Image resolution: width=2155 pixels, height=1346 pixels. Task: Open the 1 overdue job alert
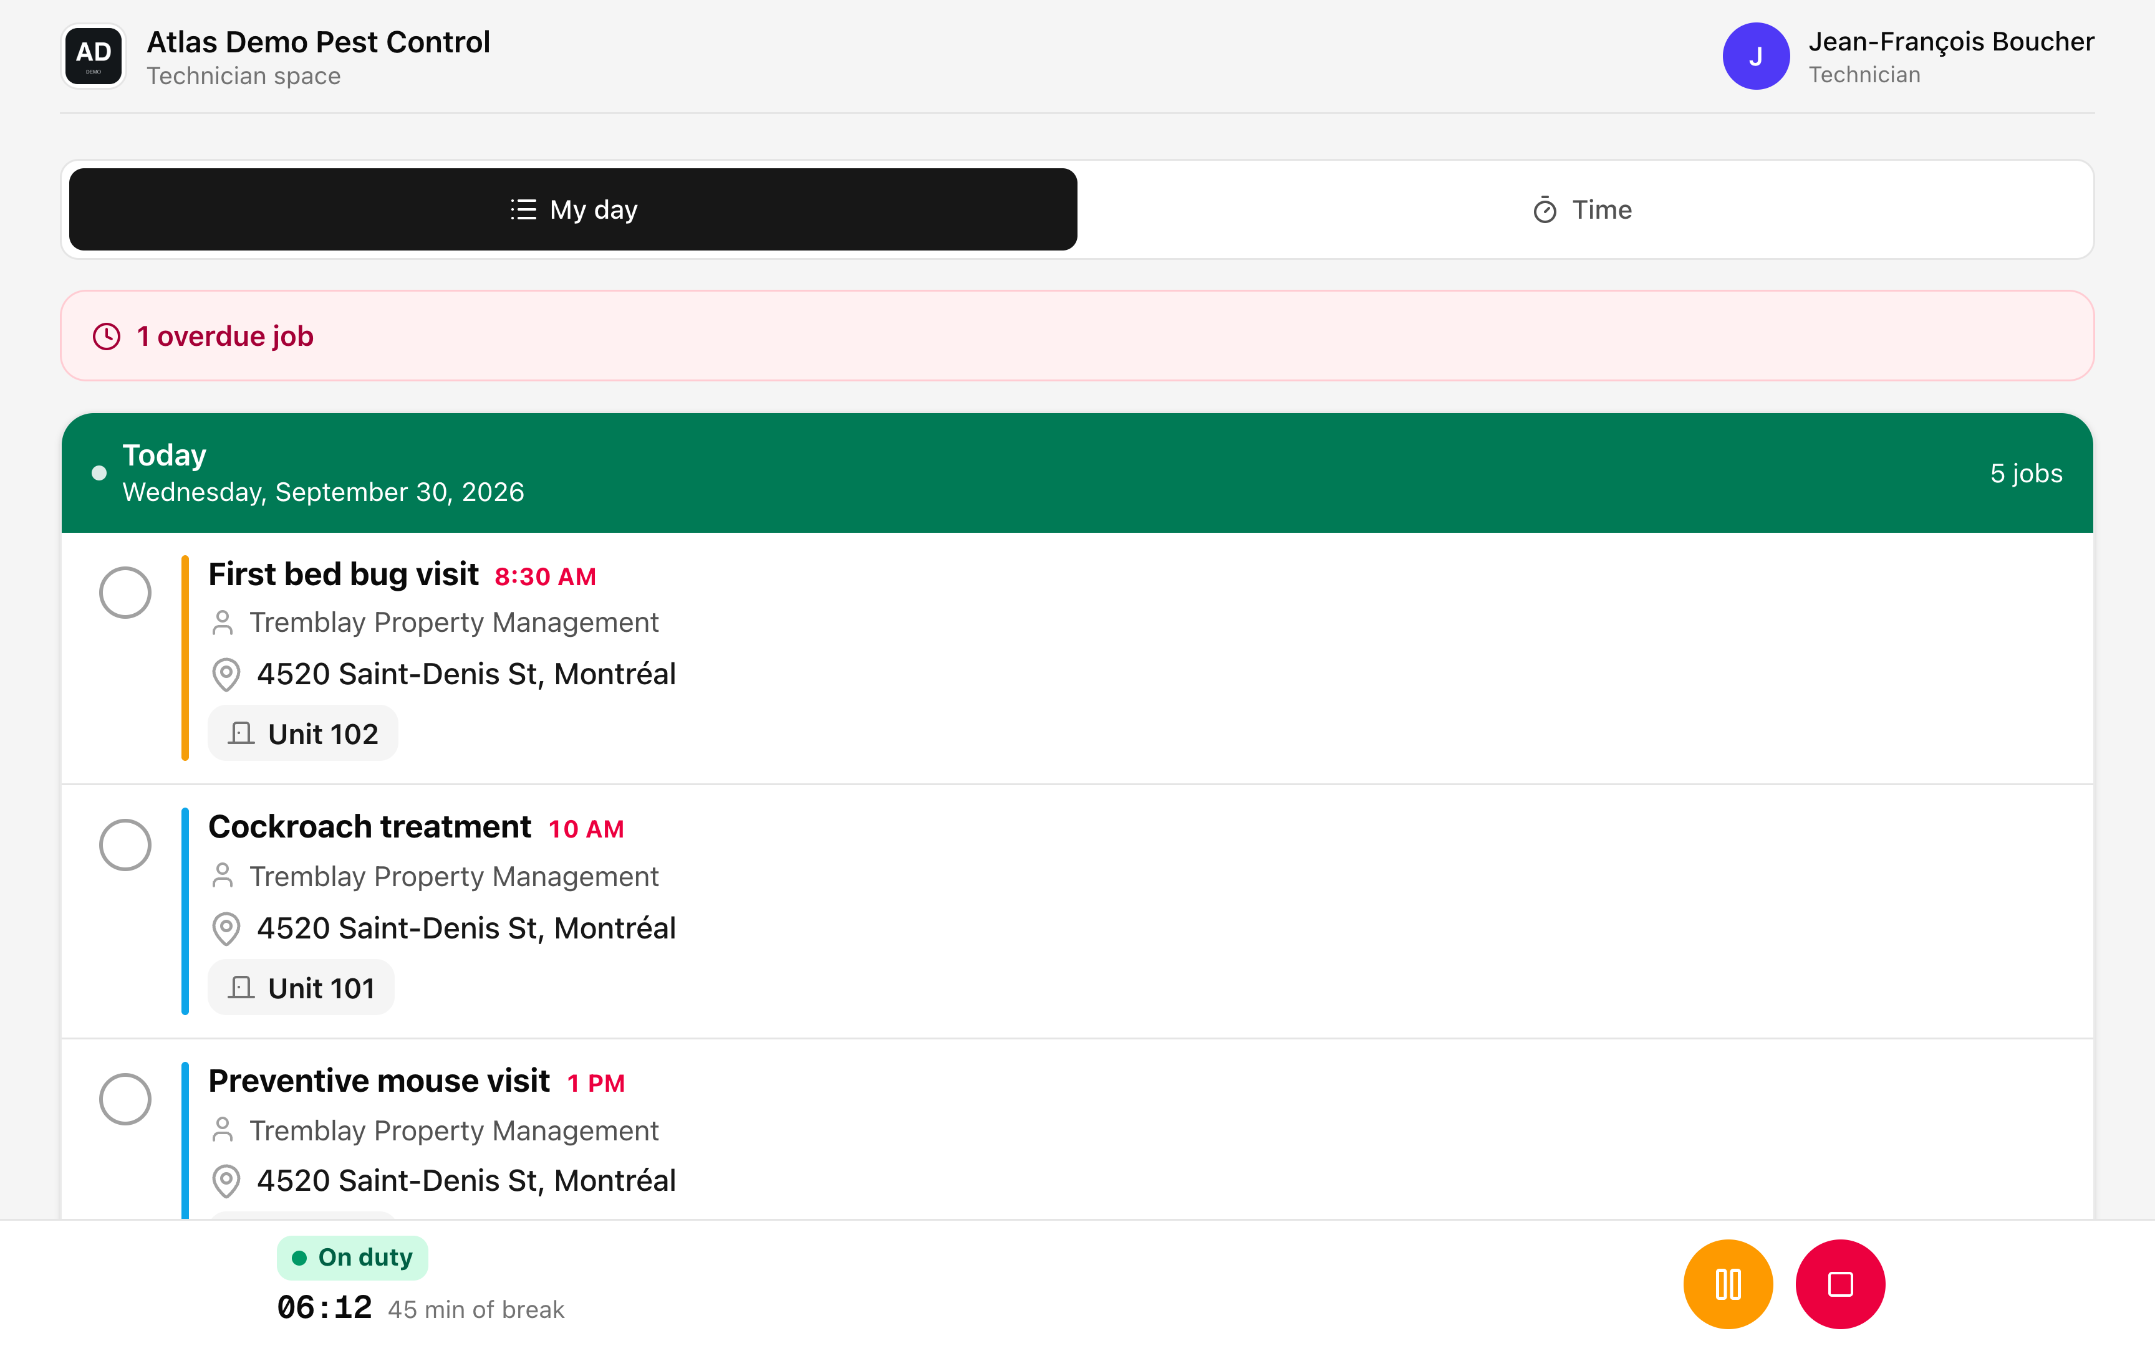point(1077,336)
